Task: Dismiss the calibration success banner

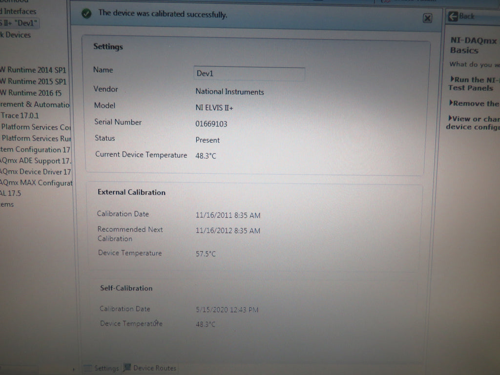Action: (x=427, y=18)
